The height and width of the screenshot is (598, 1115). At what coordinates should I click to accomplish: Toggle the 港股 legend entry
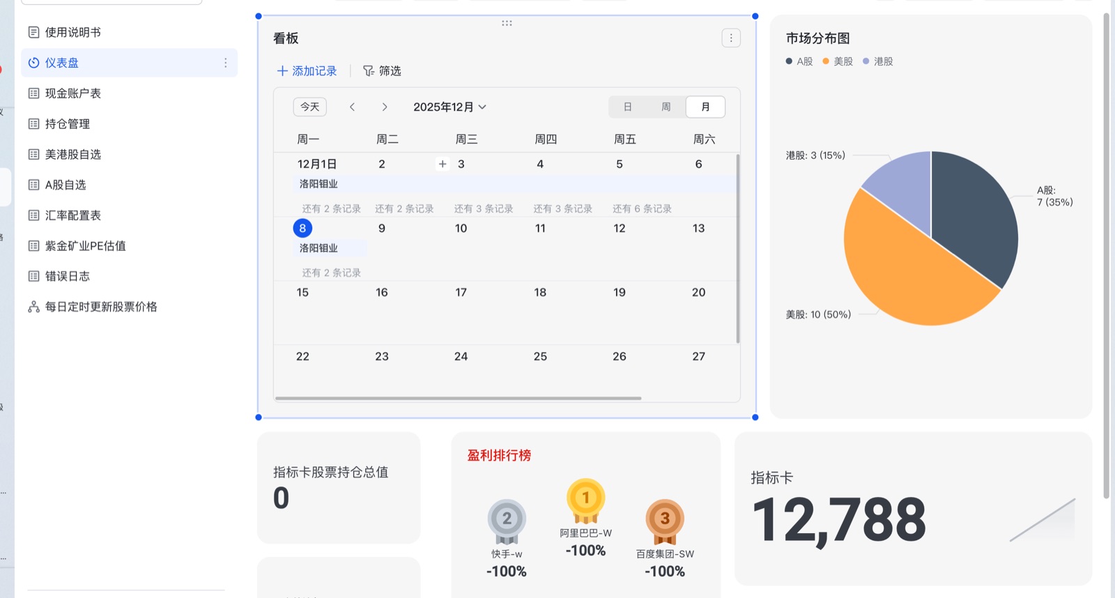click(x=877, y=61)
